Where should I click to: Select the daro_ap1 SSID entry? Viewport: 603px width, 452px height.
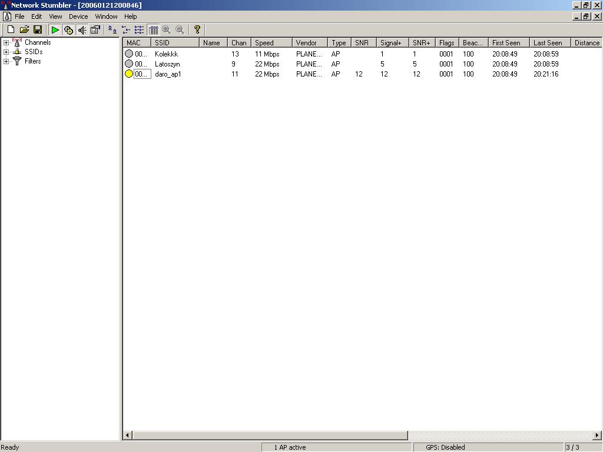click(x=168, y=74)
